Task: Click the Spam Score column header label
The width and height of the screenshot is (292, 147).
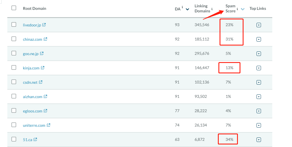Action: [x=231, y=8]
